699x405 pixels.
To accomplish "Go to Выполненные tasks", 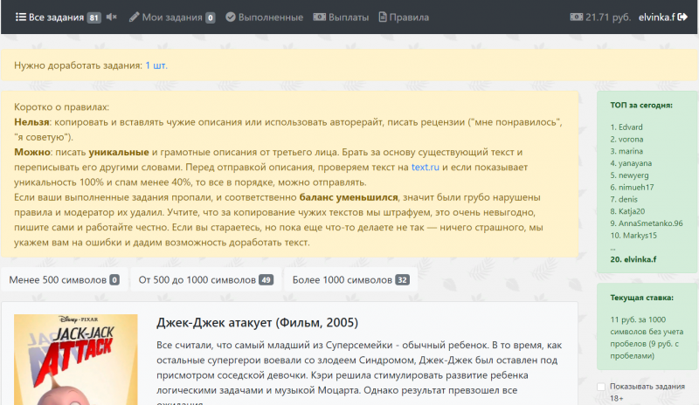I will 271,17.
